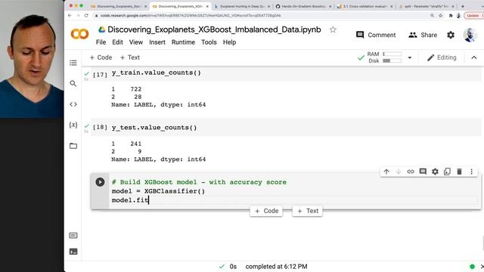Add a text cell from toolbar
Viewport: 484px width, 272px height.
[x=129, y=57]
